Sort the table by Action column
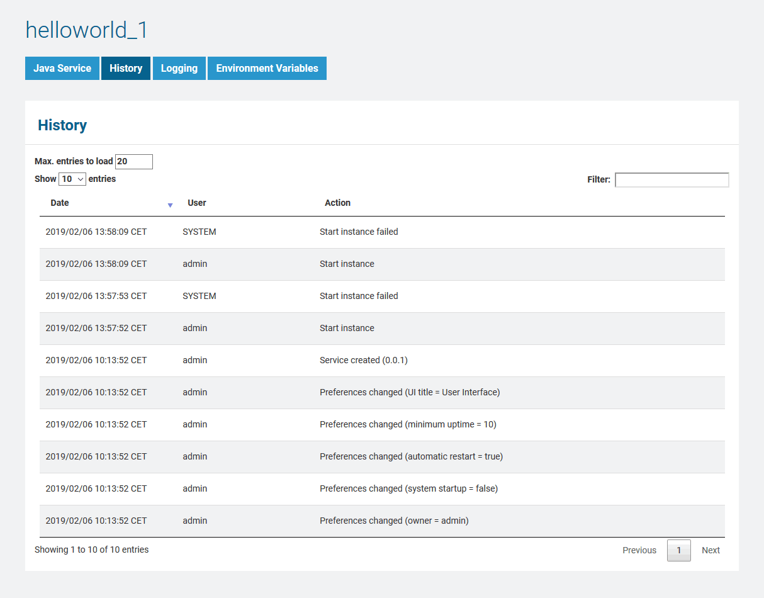 (337, 203)
